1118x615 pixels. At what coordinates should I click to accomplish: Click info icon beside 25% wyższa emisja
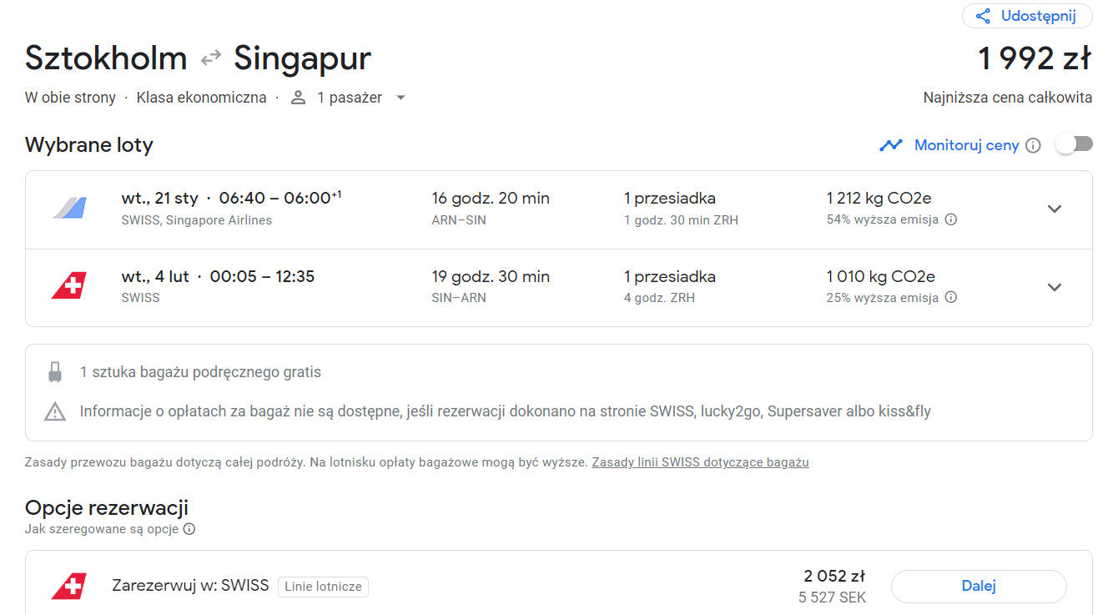950,297
